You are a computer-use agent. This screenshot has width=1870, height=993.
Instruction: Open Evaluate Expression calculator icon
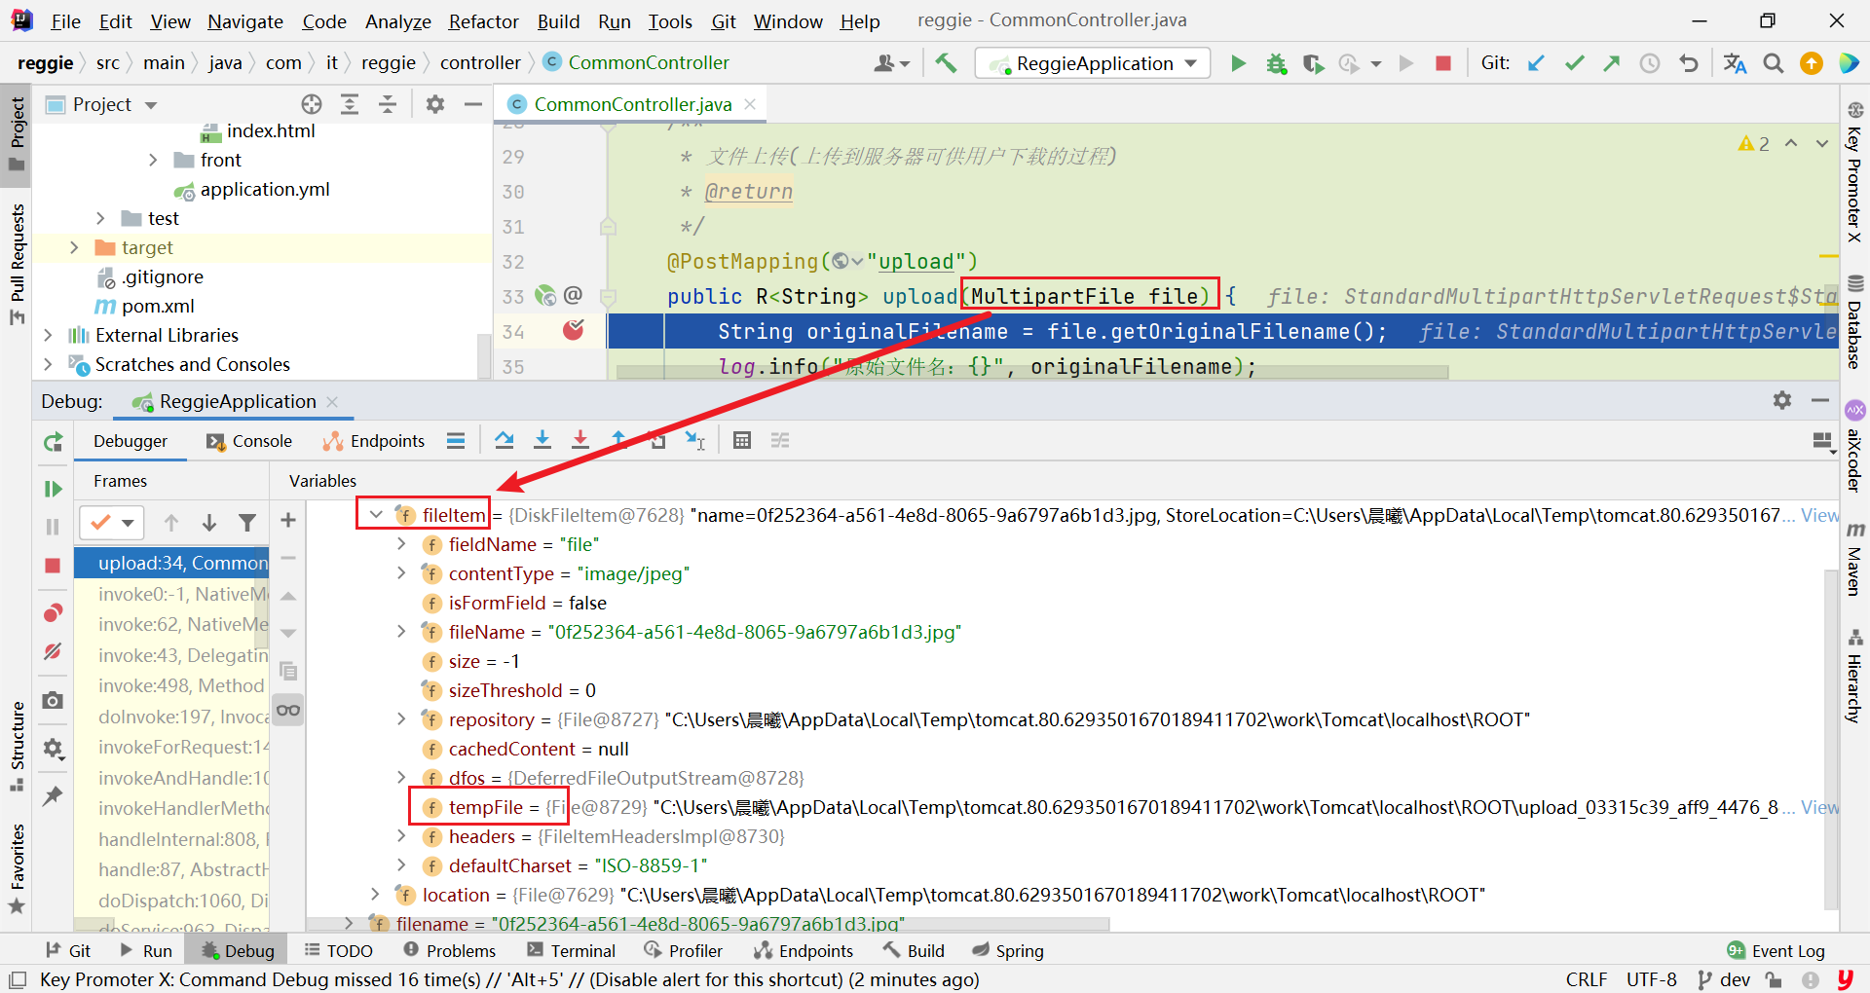coord(742,441)
